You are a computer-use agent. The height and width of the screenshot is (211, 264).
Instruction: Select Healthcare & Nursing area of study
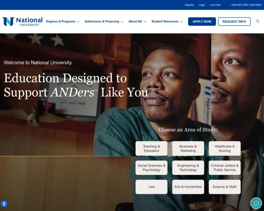point(224,149)
